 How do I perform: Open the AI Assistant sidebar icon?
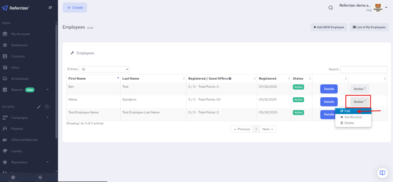[5, 79]
